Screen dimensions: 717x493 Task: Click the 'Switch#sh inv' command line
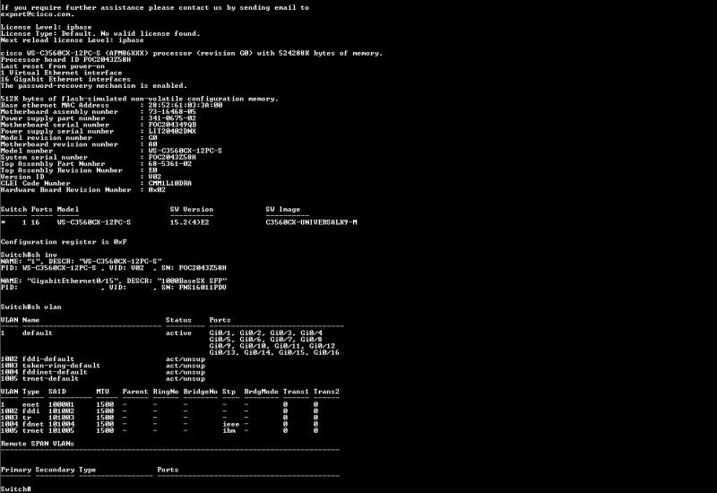click(x=29, y=255)
